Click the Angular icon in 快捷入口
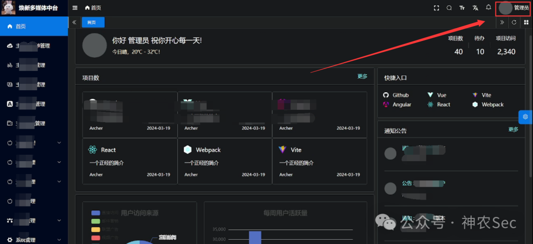 [386, 105]
